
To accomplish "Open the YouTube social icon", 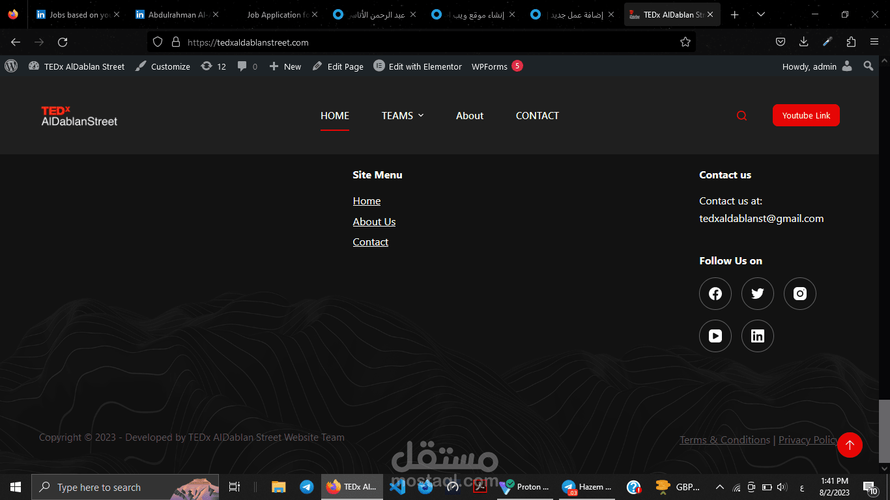I will coord(715,336).
